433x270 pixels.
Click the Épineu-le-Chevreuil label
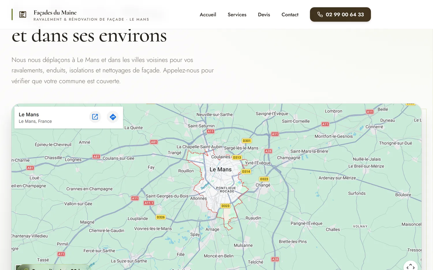point(53,144)
